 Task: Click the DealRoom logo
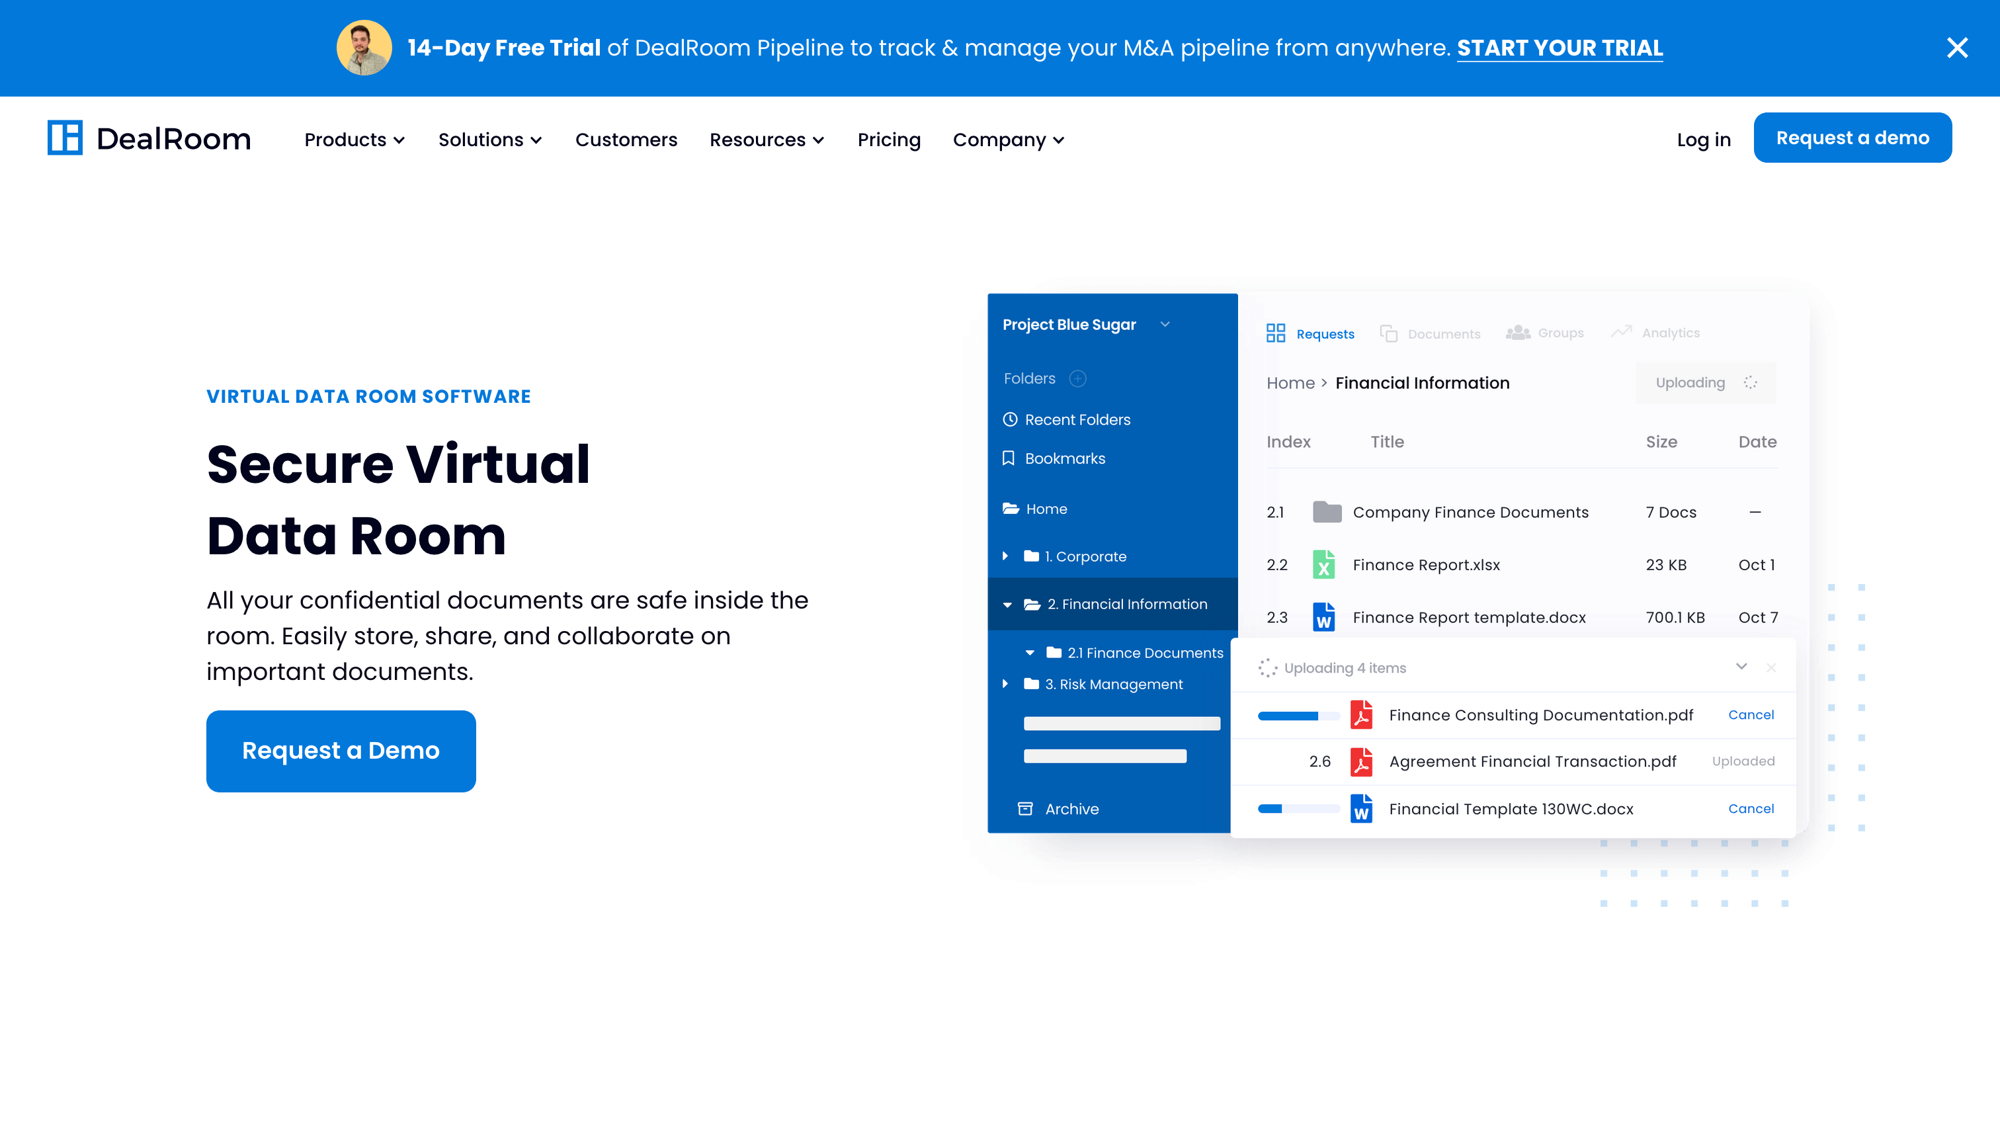149,138
